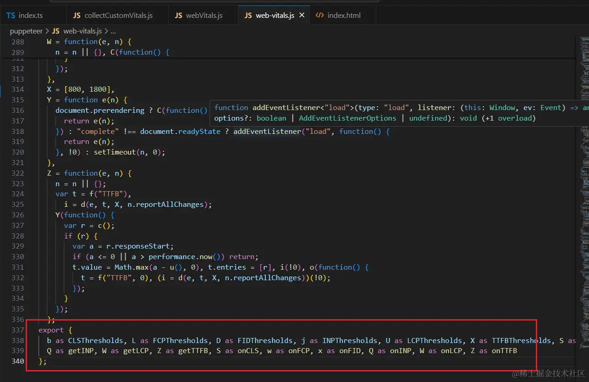Close the web-vitals.js editor tab
The image size is (589, 382).
302,15
